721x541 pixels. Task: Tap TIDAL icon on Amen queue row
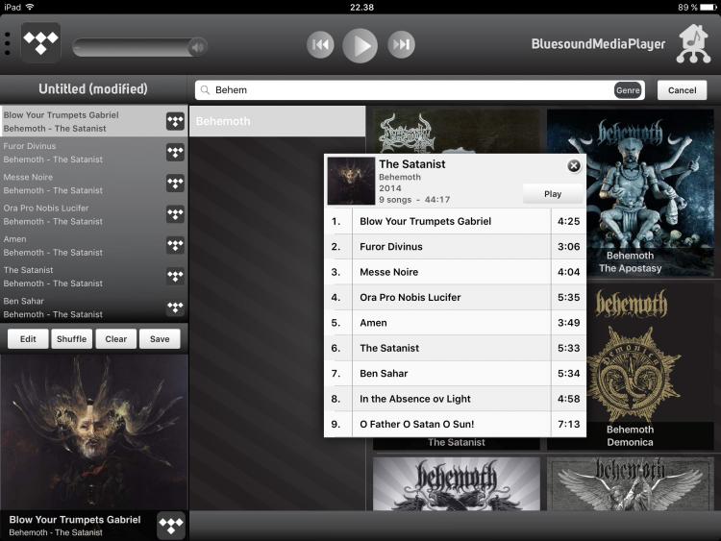175,245
